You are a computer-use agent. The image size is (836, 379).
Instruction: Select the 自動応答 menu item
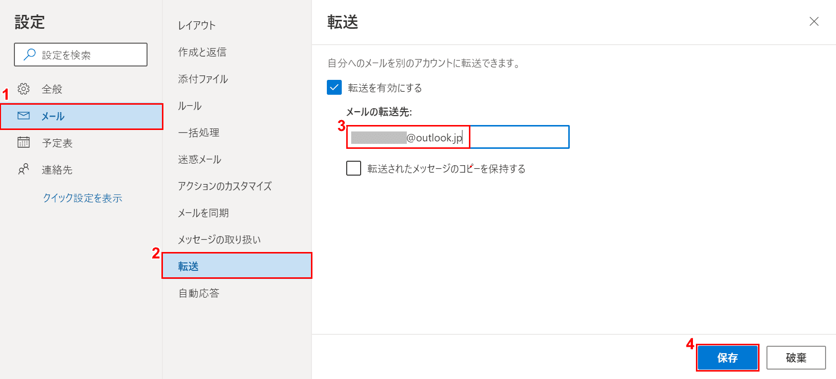point(199,293)
